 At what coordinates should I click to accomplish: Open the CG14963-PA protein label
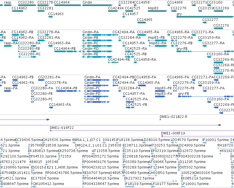pos(60,105)
